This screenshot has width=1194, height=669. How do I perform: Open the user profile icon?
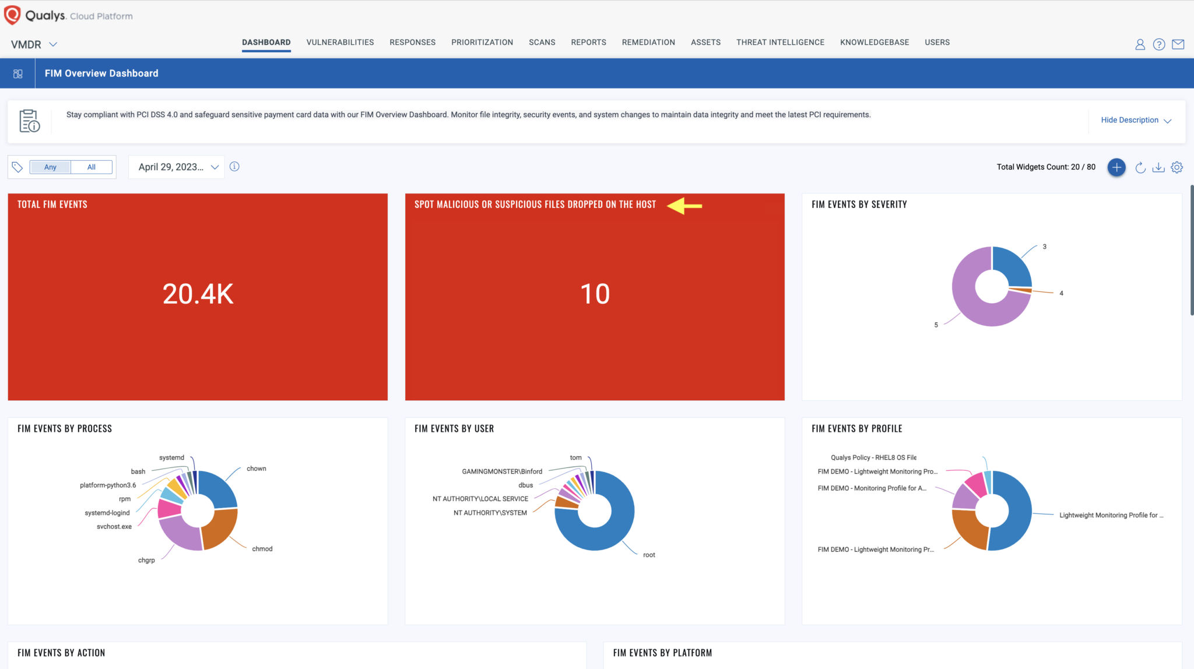point(1140,44)
